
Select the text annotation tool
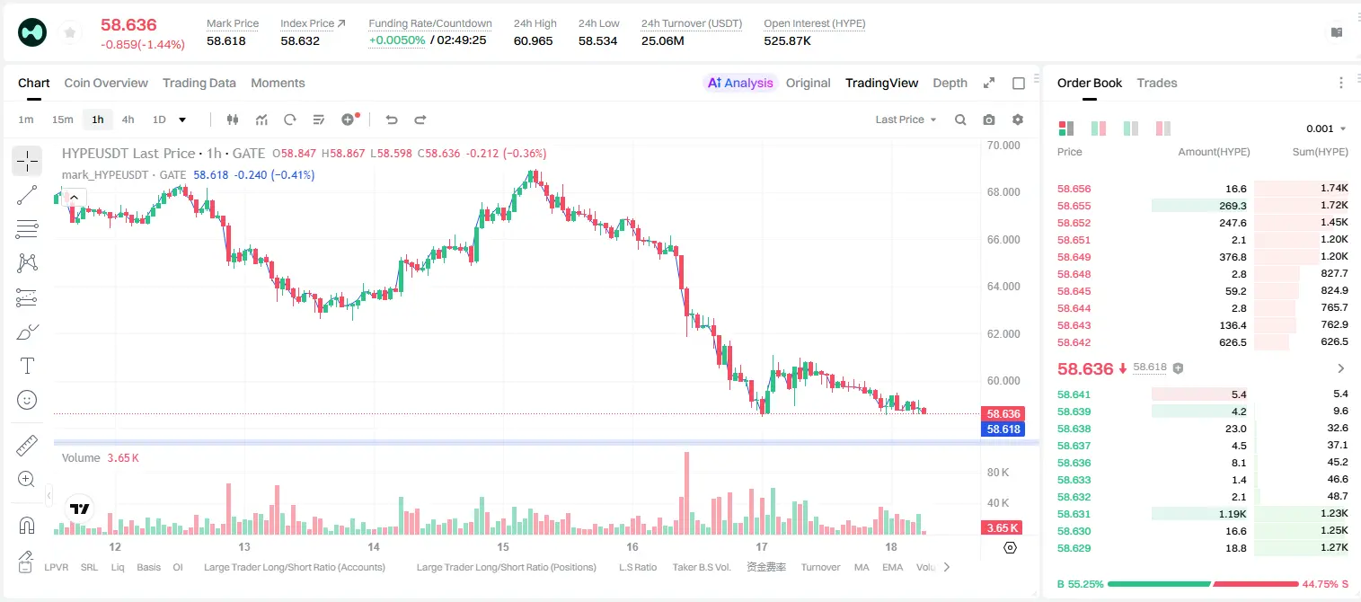(27, 366)
